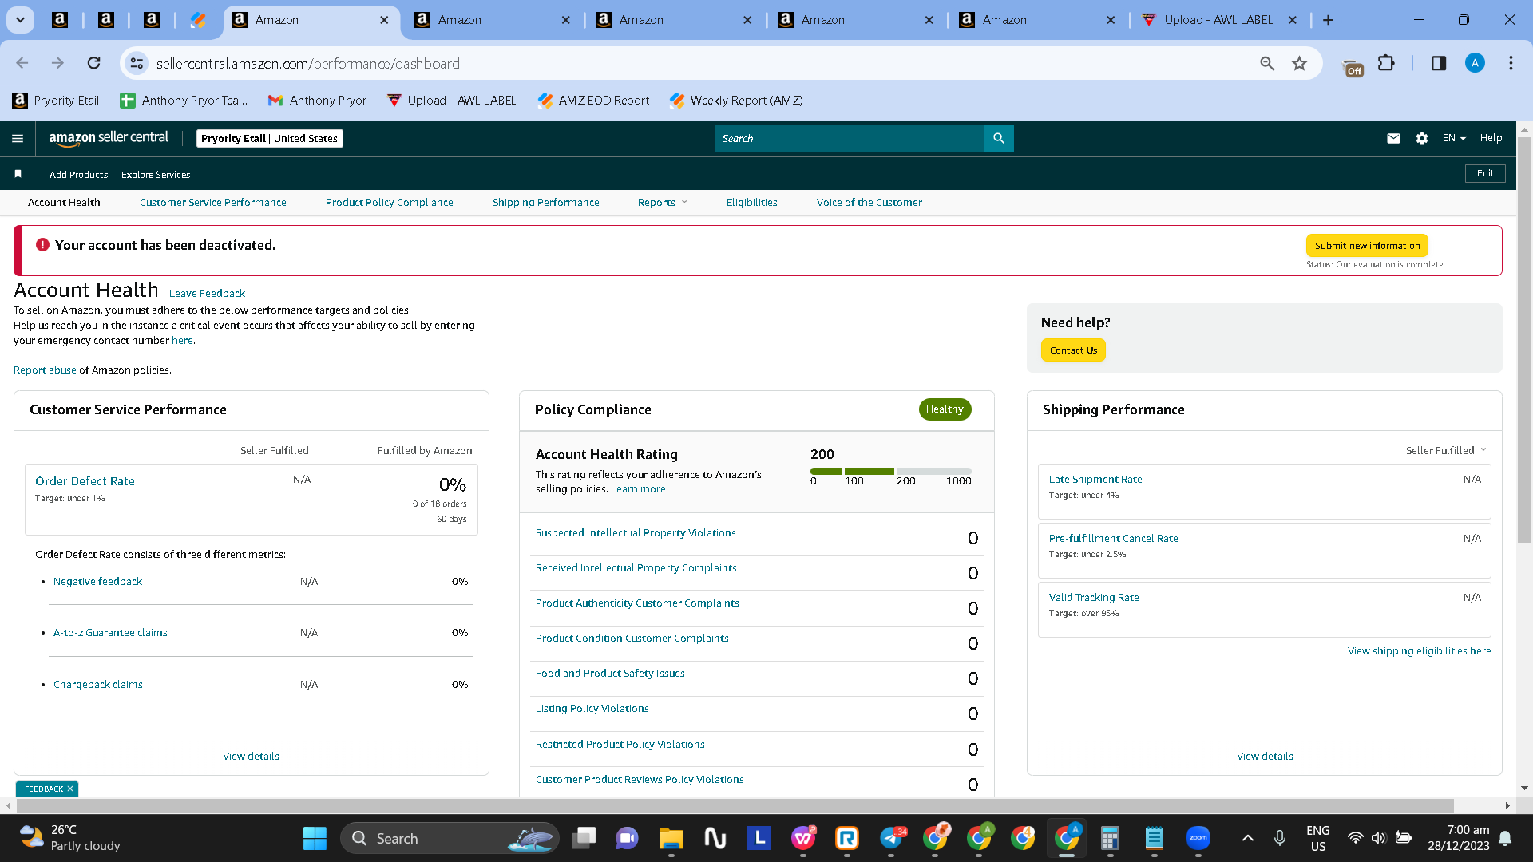Open the Shipping Performance tab

(546, 203)
